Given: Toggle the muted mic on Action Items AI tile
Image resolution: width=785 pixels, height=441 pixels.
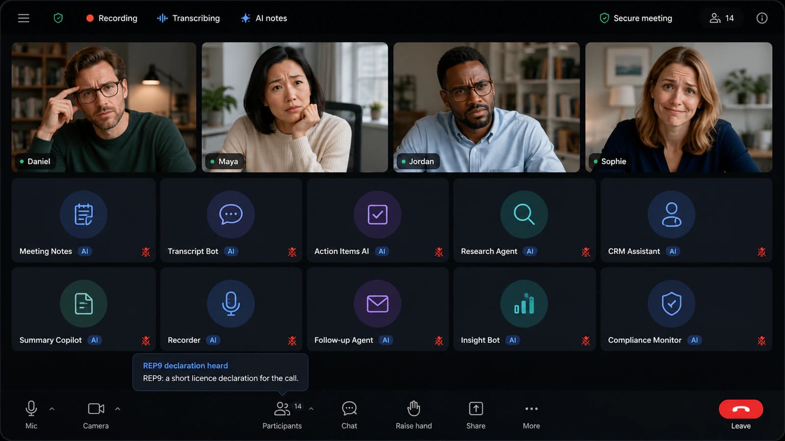Looking at the screenshot, I should click(439, 252).
